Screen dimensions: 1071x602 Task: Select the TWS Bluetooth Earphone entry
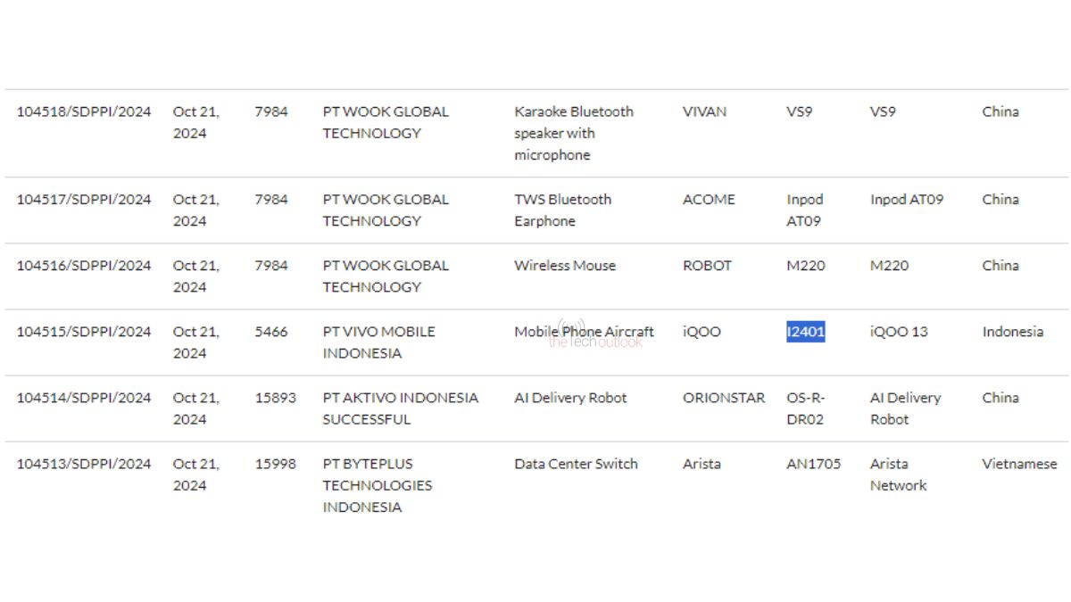[562, 210]
